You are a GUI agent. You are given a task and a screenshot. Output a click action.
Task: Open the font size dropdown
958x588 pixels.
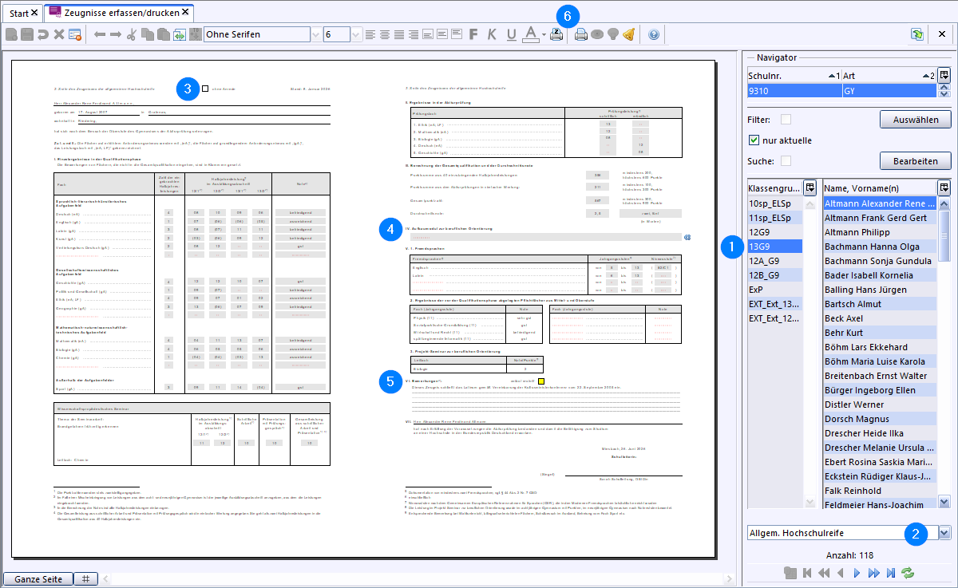tap(356, 34)
